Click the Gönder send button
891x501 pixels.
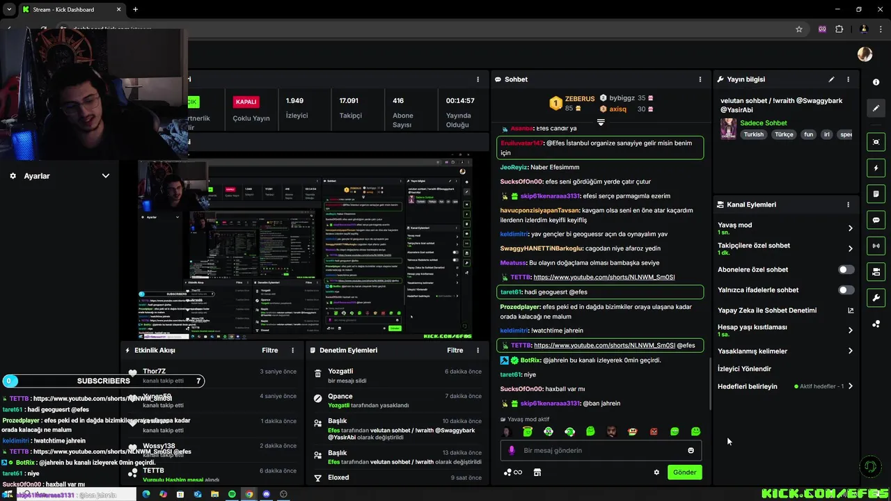(x=684, y=472)
